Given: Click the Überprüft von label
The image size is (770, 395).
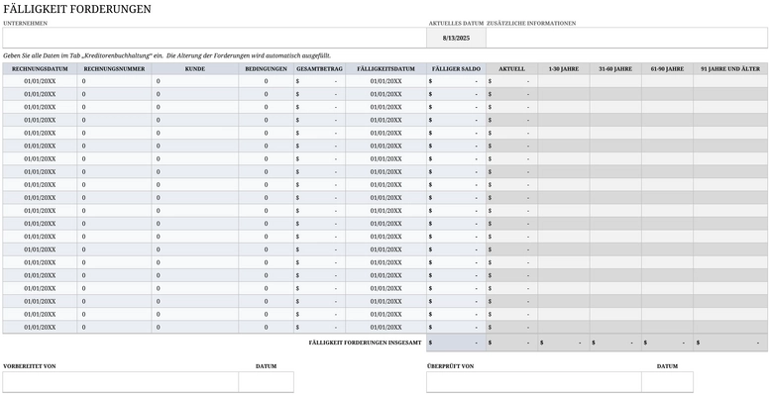Looking at the screenshot, I should pos(450,366).
